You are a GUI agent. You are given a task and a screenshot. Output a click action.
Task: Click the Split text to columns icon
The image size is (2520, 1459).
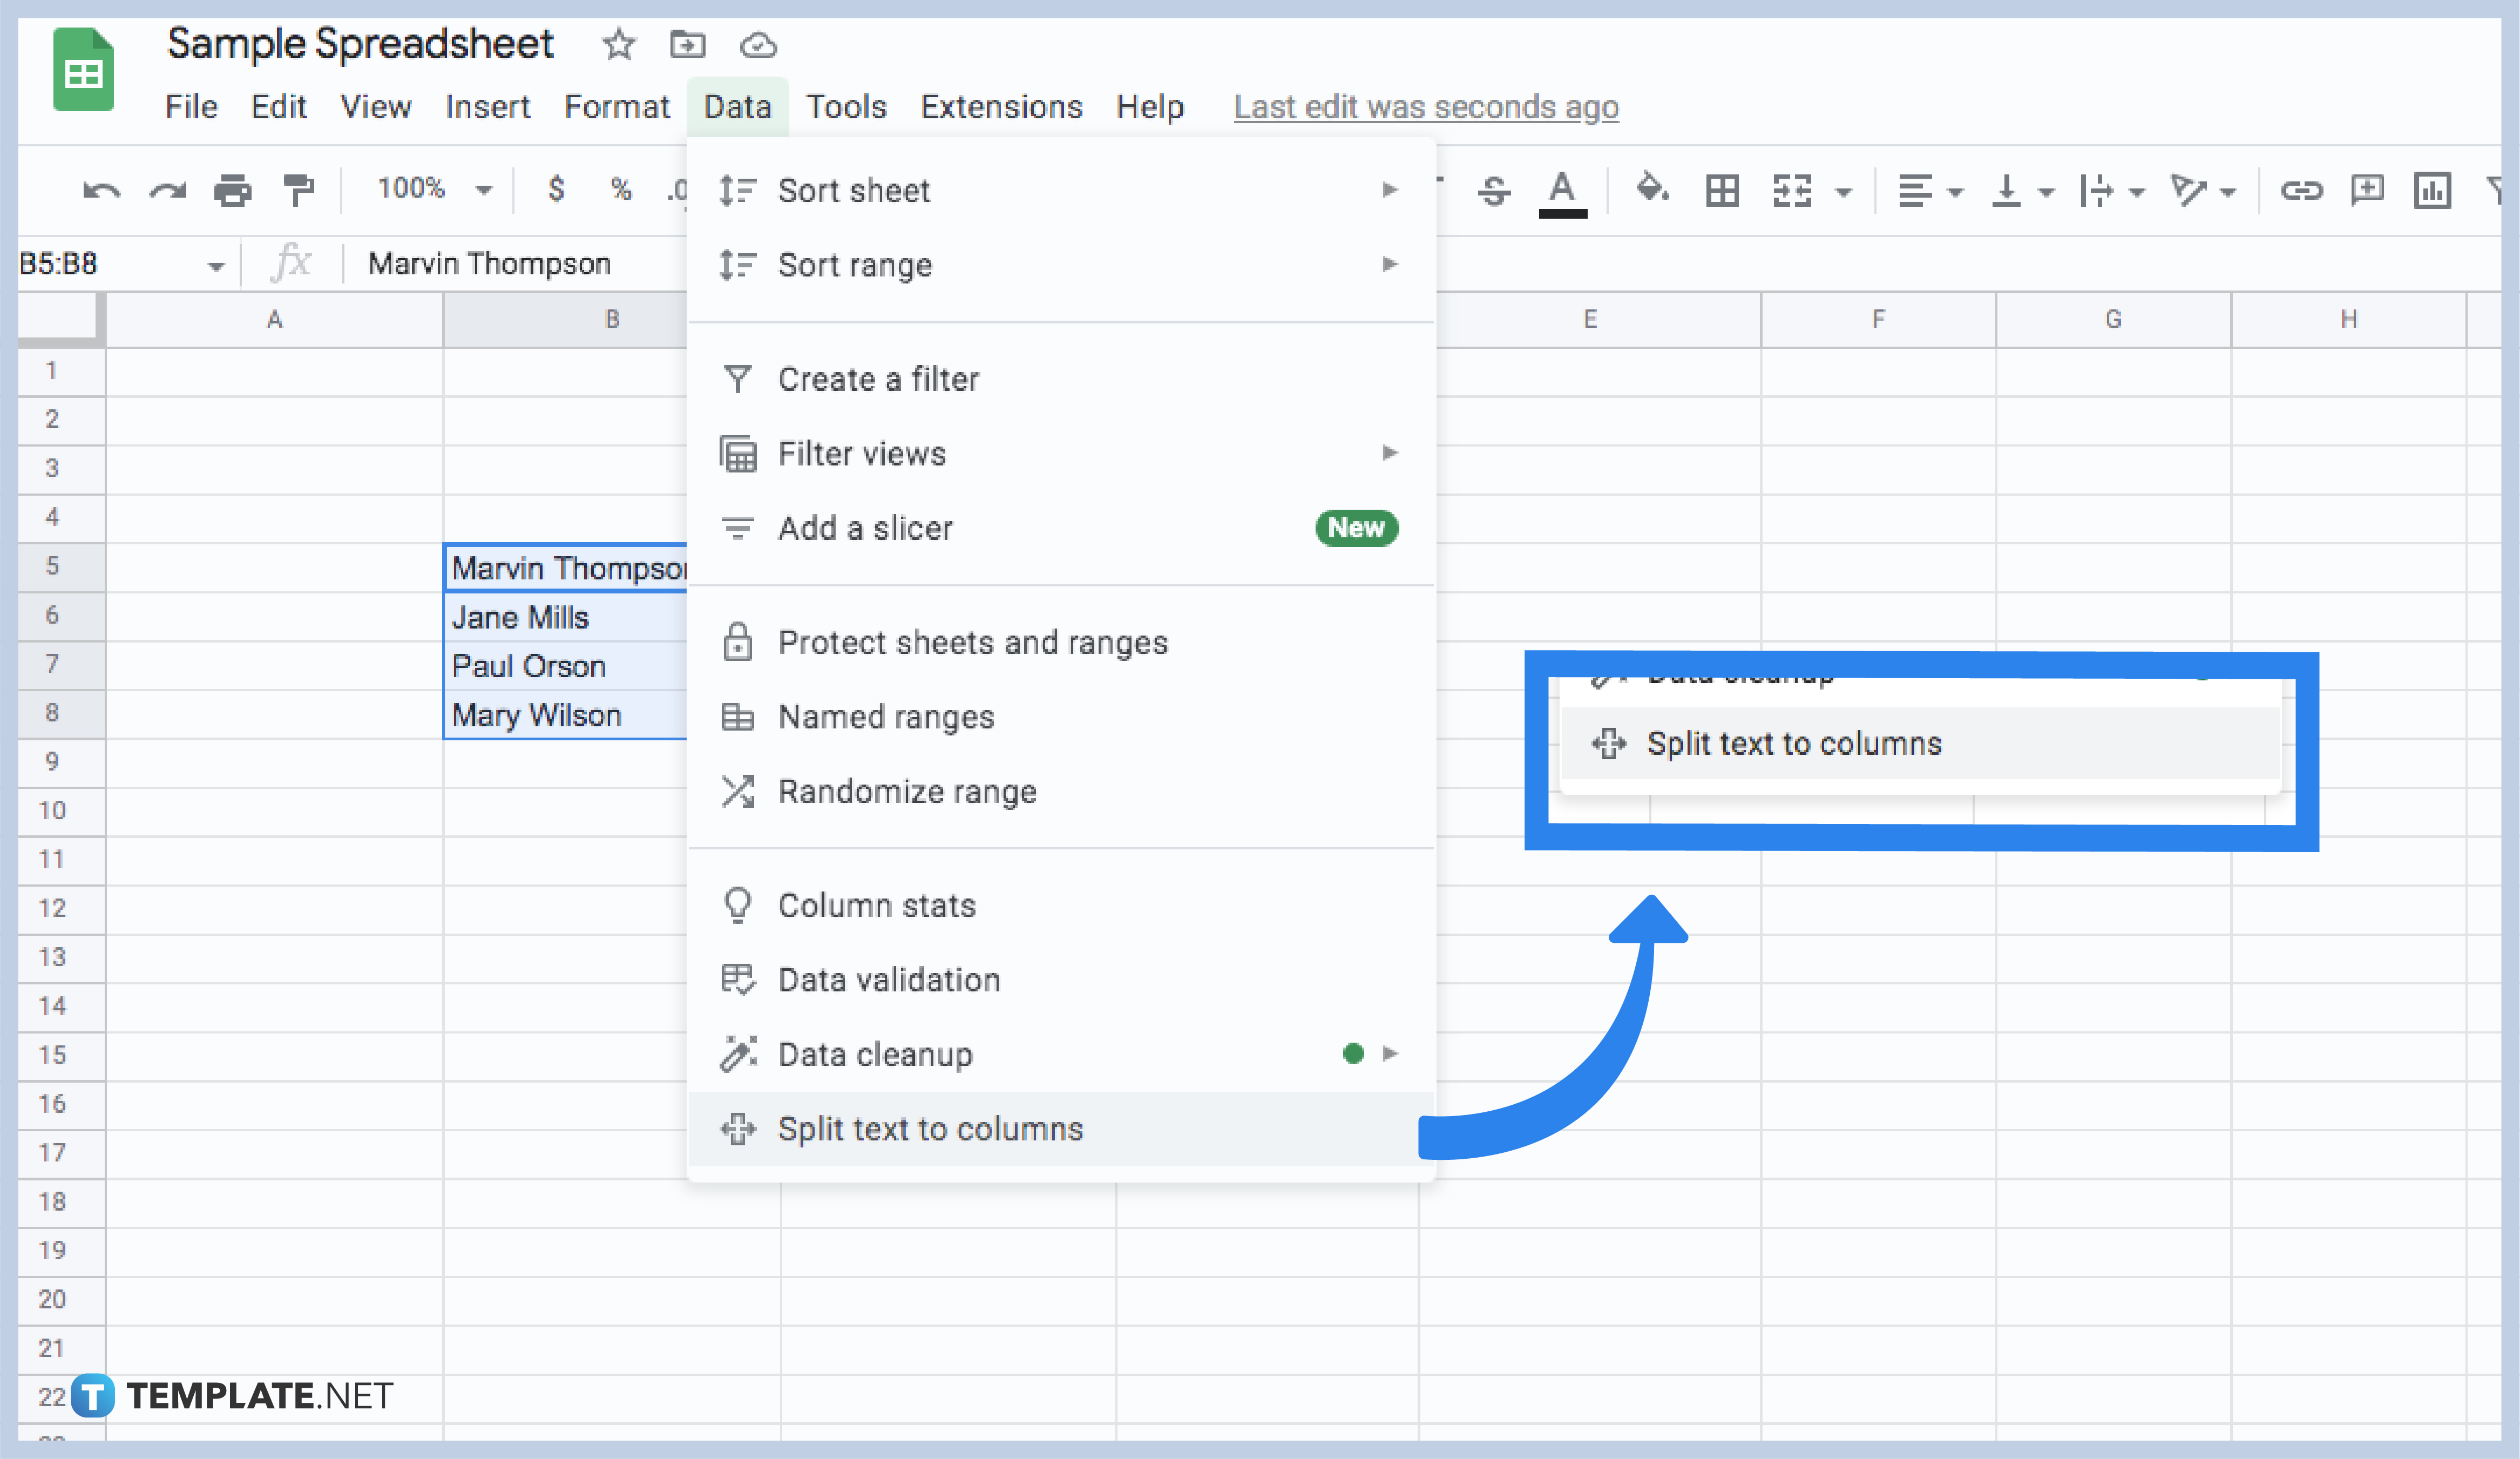coord(737,1127)
